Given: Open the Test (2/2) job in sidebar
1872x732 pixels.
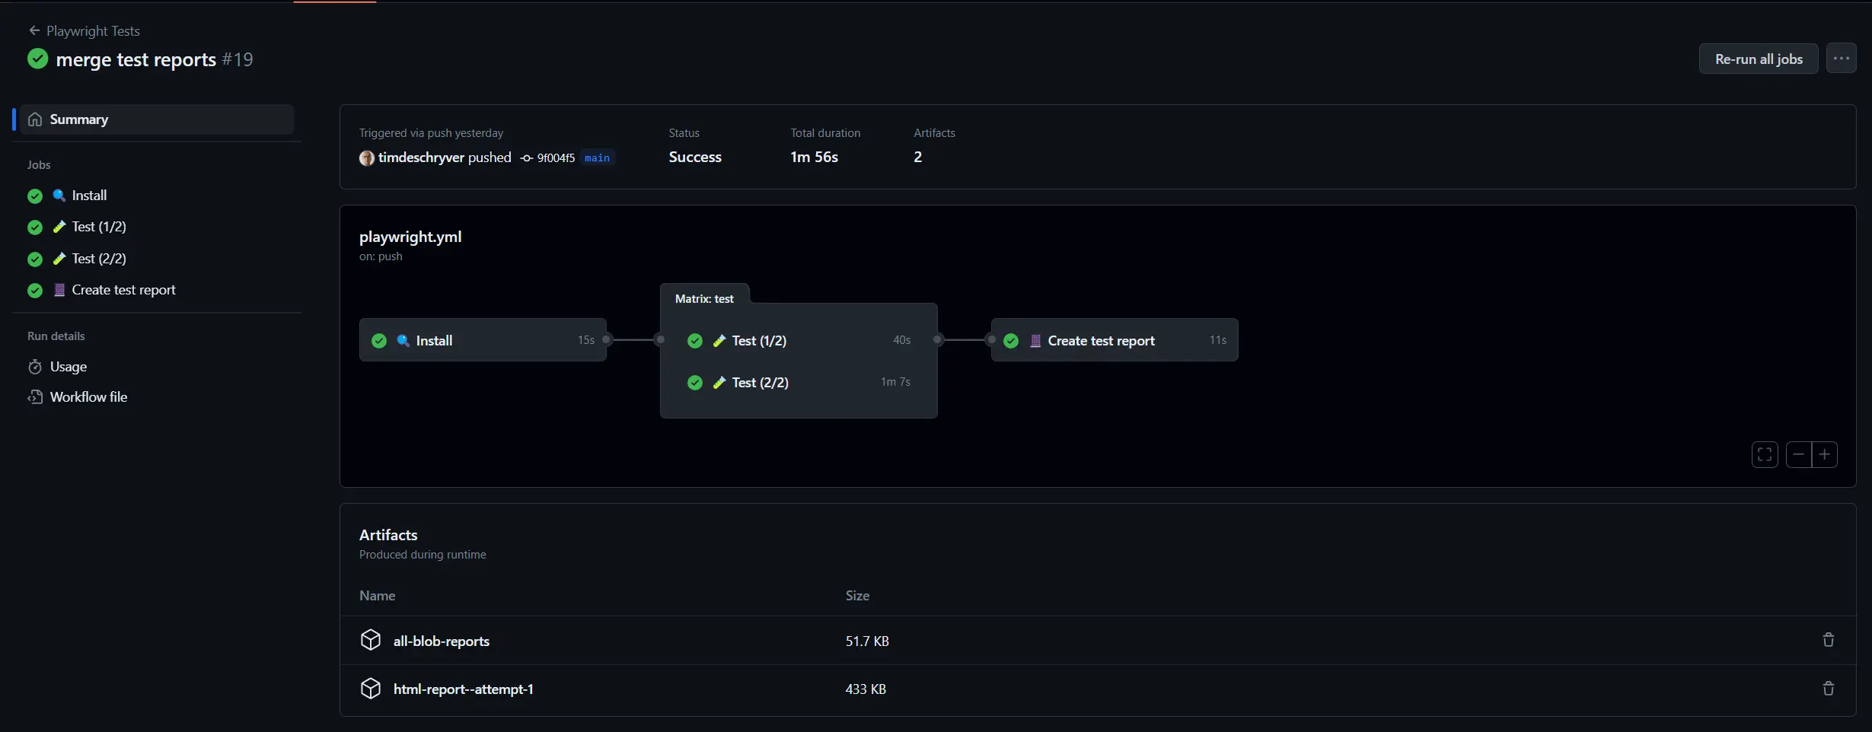Looking at the screenshot, I should pyautogui.click(x=99, y=259).
